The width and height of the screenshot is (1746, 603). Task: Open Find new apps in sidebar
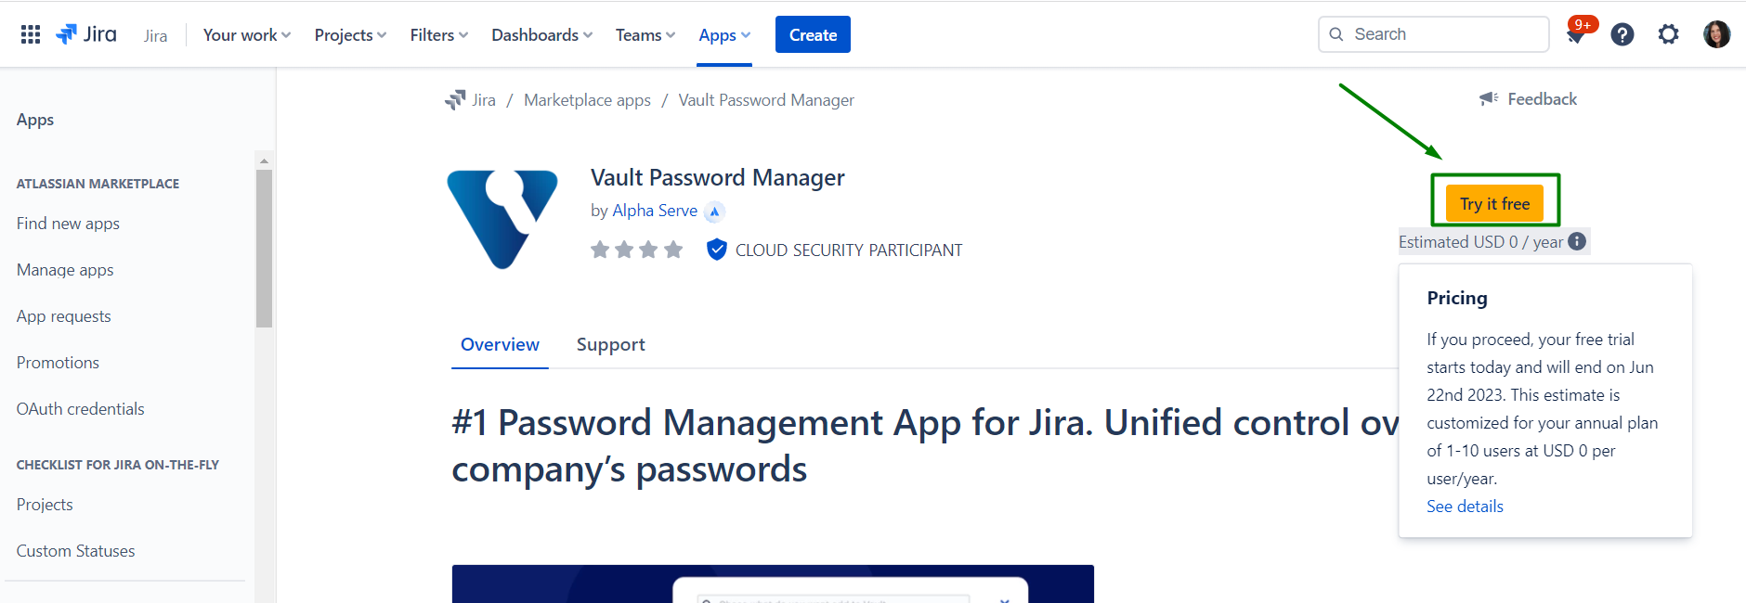(x=68, y=224)
